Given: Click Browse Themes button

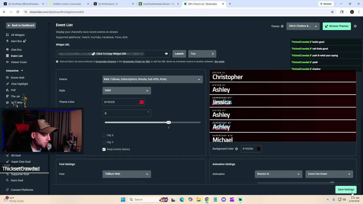Looking at the screenshot, I should pyautogui.click(x=337, y=26).
